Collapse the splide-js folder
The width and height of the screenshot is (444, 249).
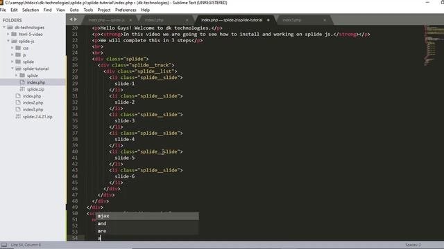(x=8, y=41)
